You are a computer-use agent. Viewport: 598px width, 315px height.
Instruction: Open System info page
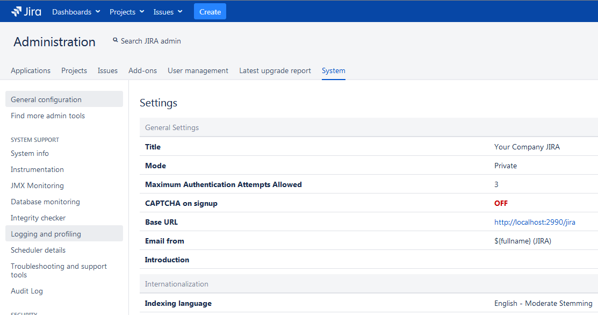click(x=30, y=153)
